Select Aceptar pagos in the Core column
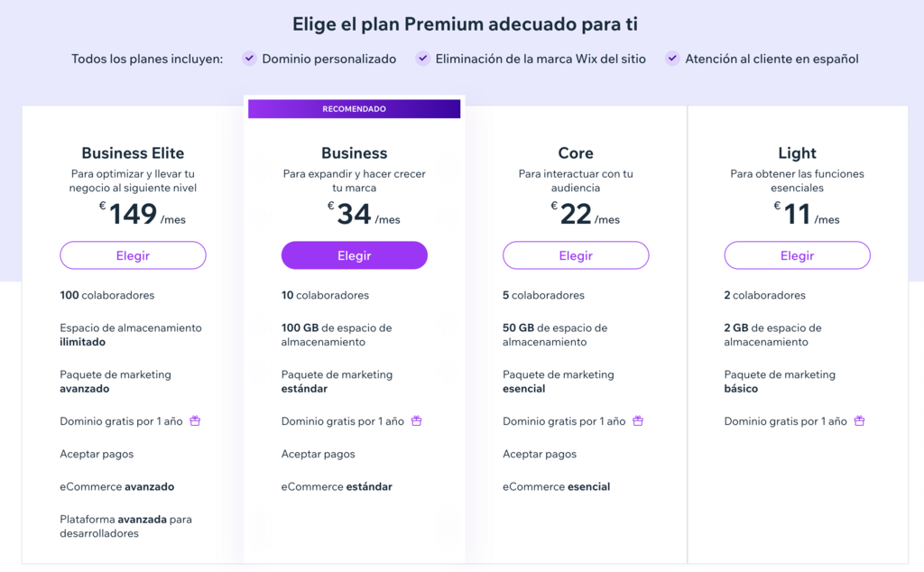Viewport: 924px width, 572px height. pos(539,454)
